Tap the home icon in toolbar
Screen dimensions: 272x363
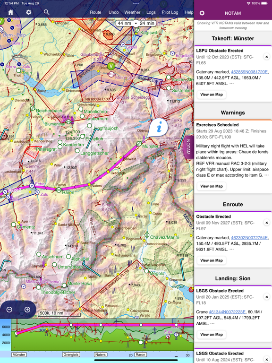(10, 12)
